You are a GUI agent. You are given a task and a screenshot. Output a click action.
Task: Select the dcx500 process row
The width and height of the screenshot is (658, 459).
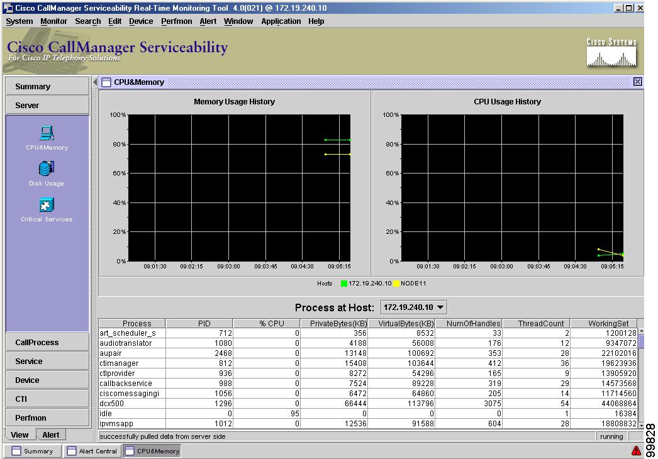[x=368, y=404]
